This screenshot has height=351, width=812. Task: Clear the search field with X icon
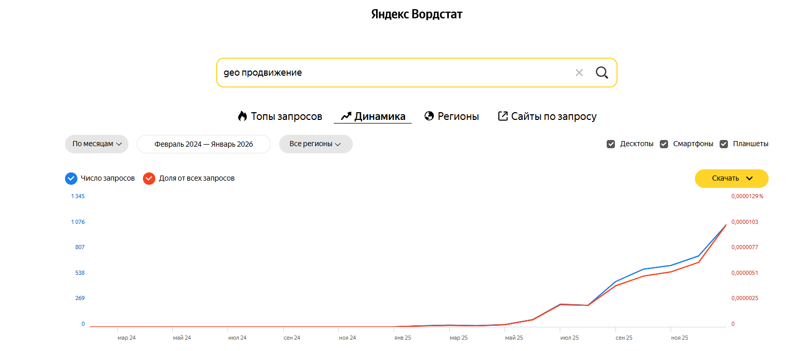point(579,73)
